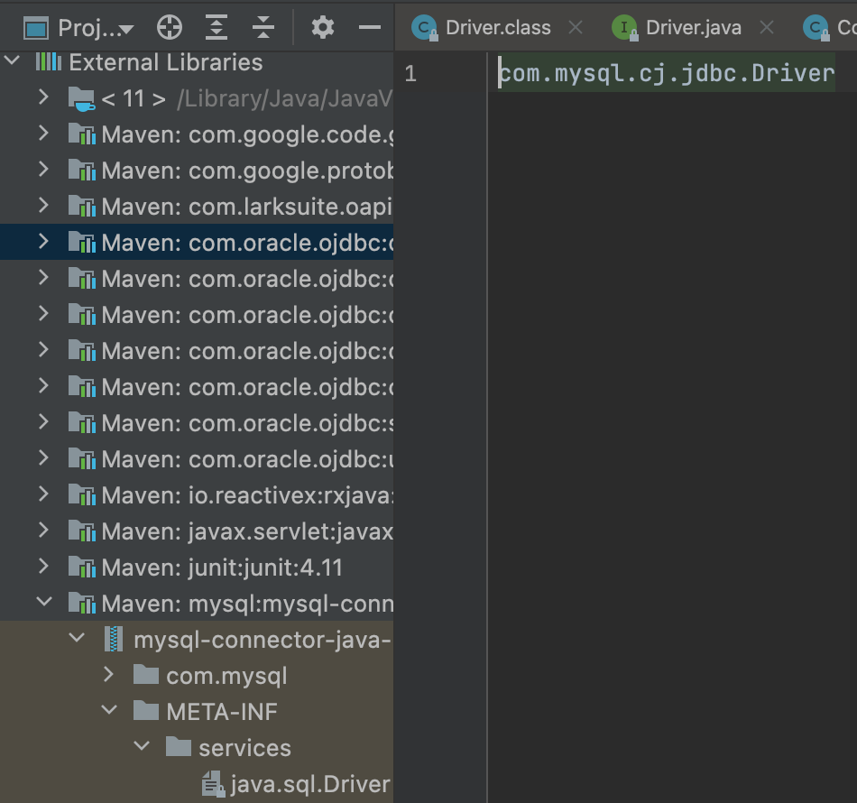Close the Driver.class tab
857x803 pixels.
pos(575,27)
